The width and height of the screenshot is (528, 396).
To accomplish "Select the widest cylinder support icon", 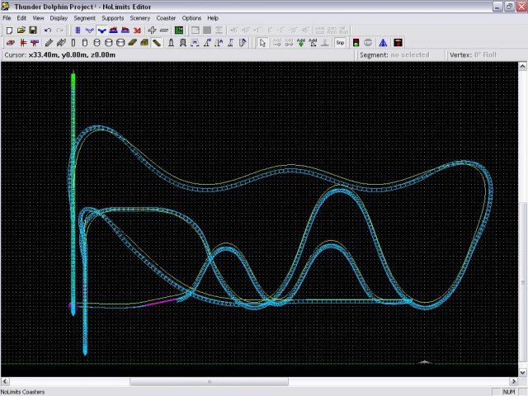I will coord(120,43).
